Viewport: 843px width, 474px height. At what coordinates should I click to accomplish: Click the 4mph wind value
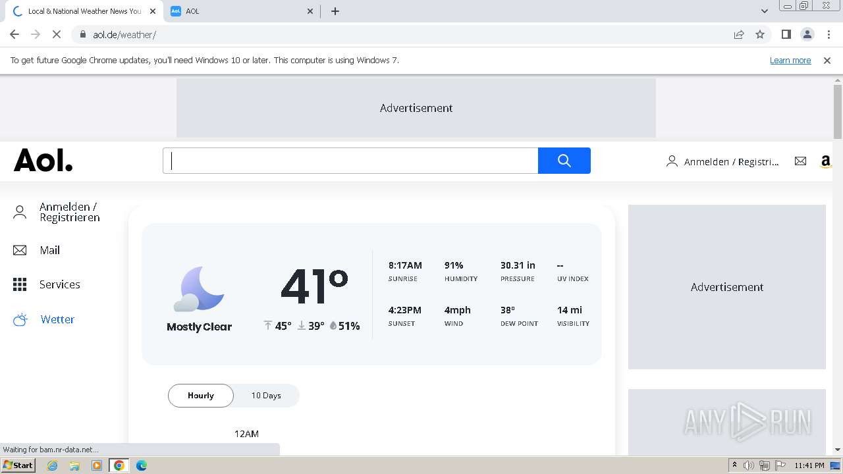click(457, 310)
